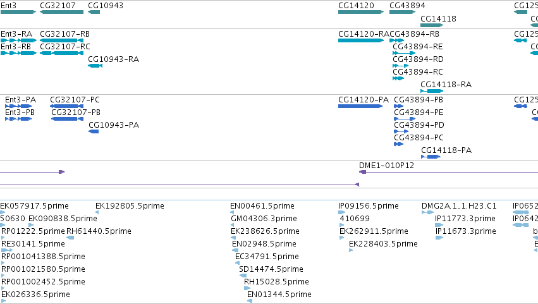Click the CG32107 gene label

(x=58, y=6)
